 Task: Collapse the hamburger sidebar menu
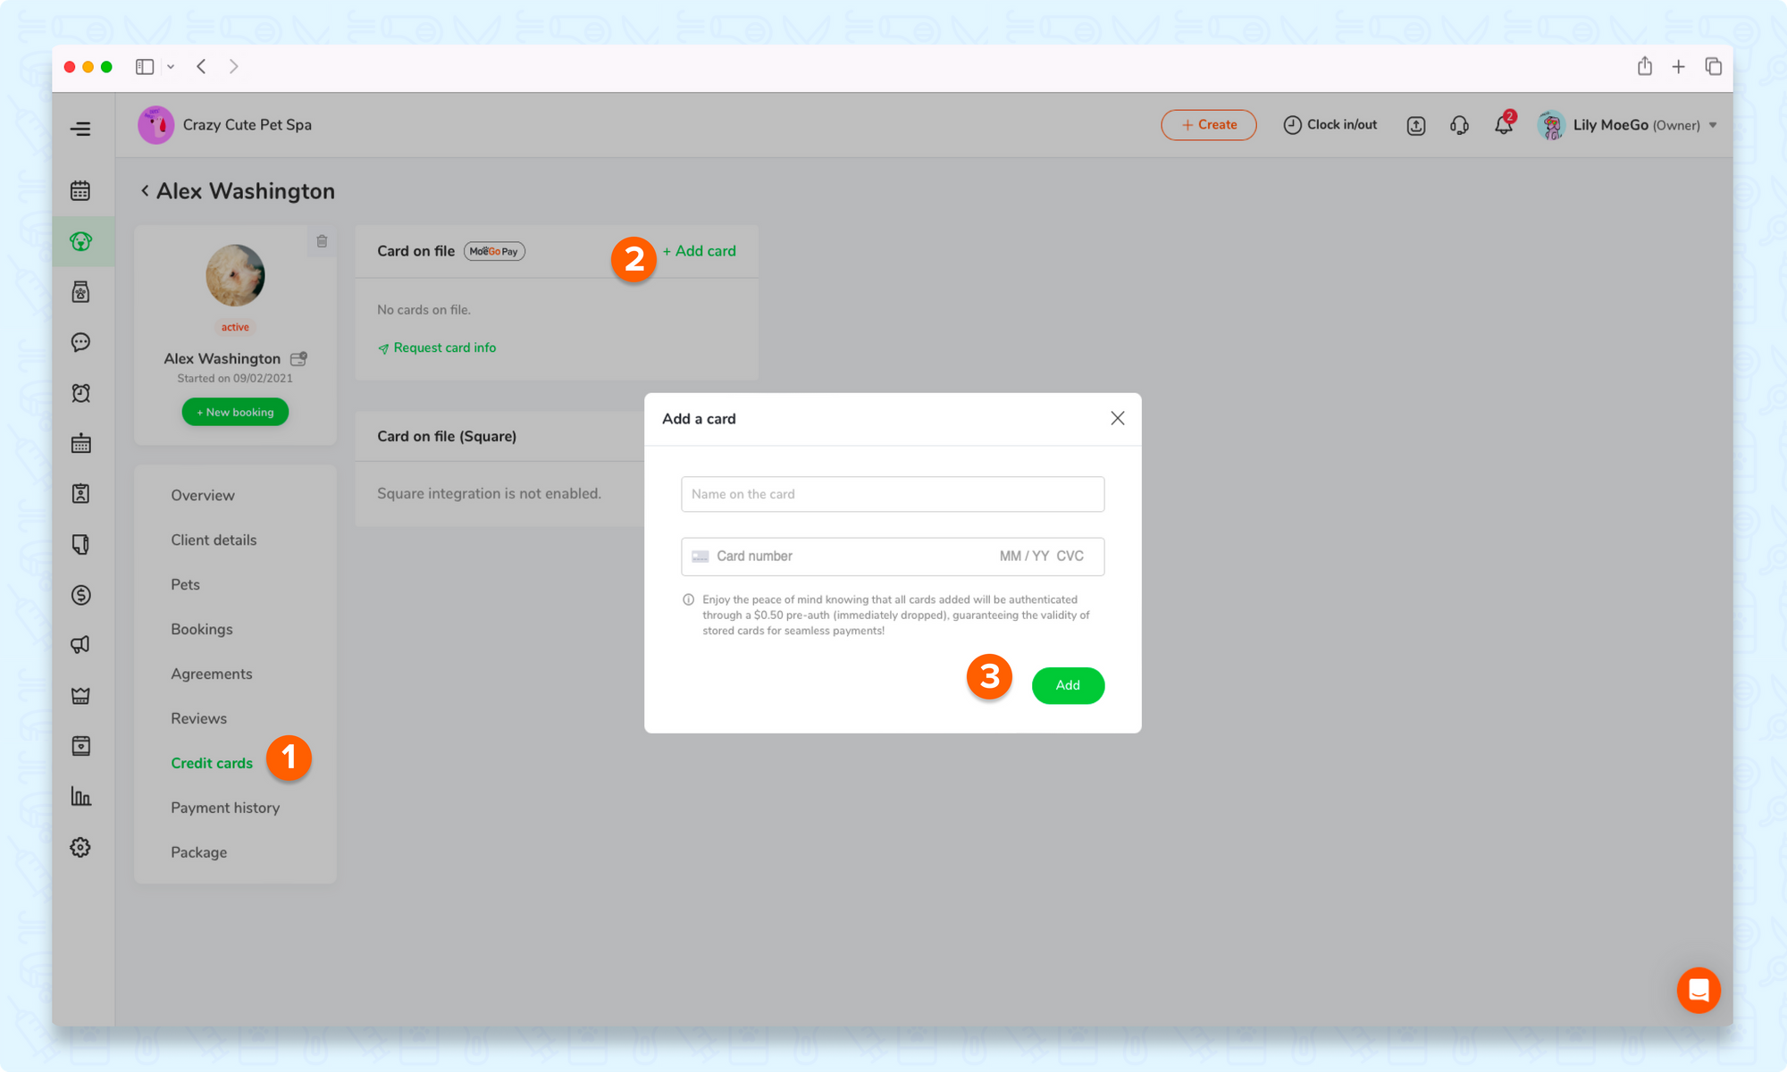pyautogui.click(x=80, y=129)
